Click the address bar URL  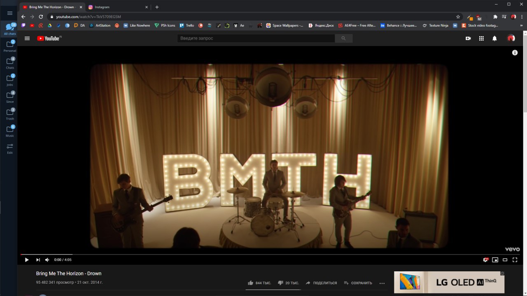pos(89,17)
